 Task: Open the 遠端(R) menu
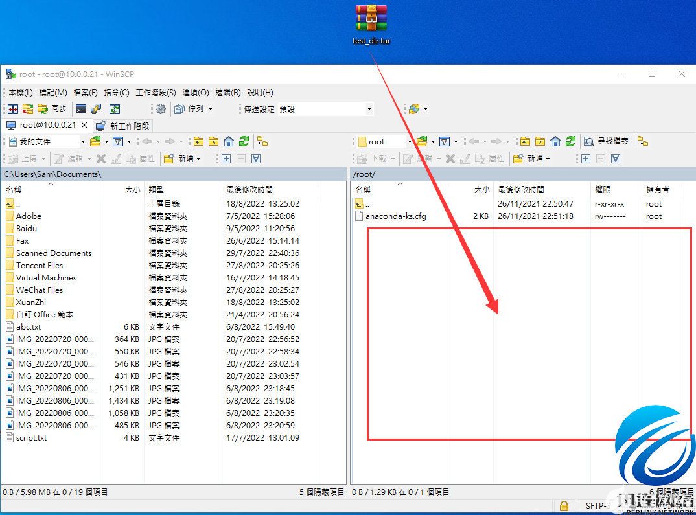[x=227, y=93]
